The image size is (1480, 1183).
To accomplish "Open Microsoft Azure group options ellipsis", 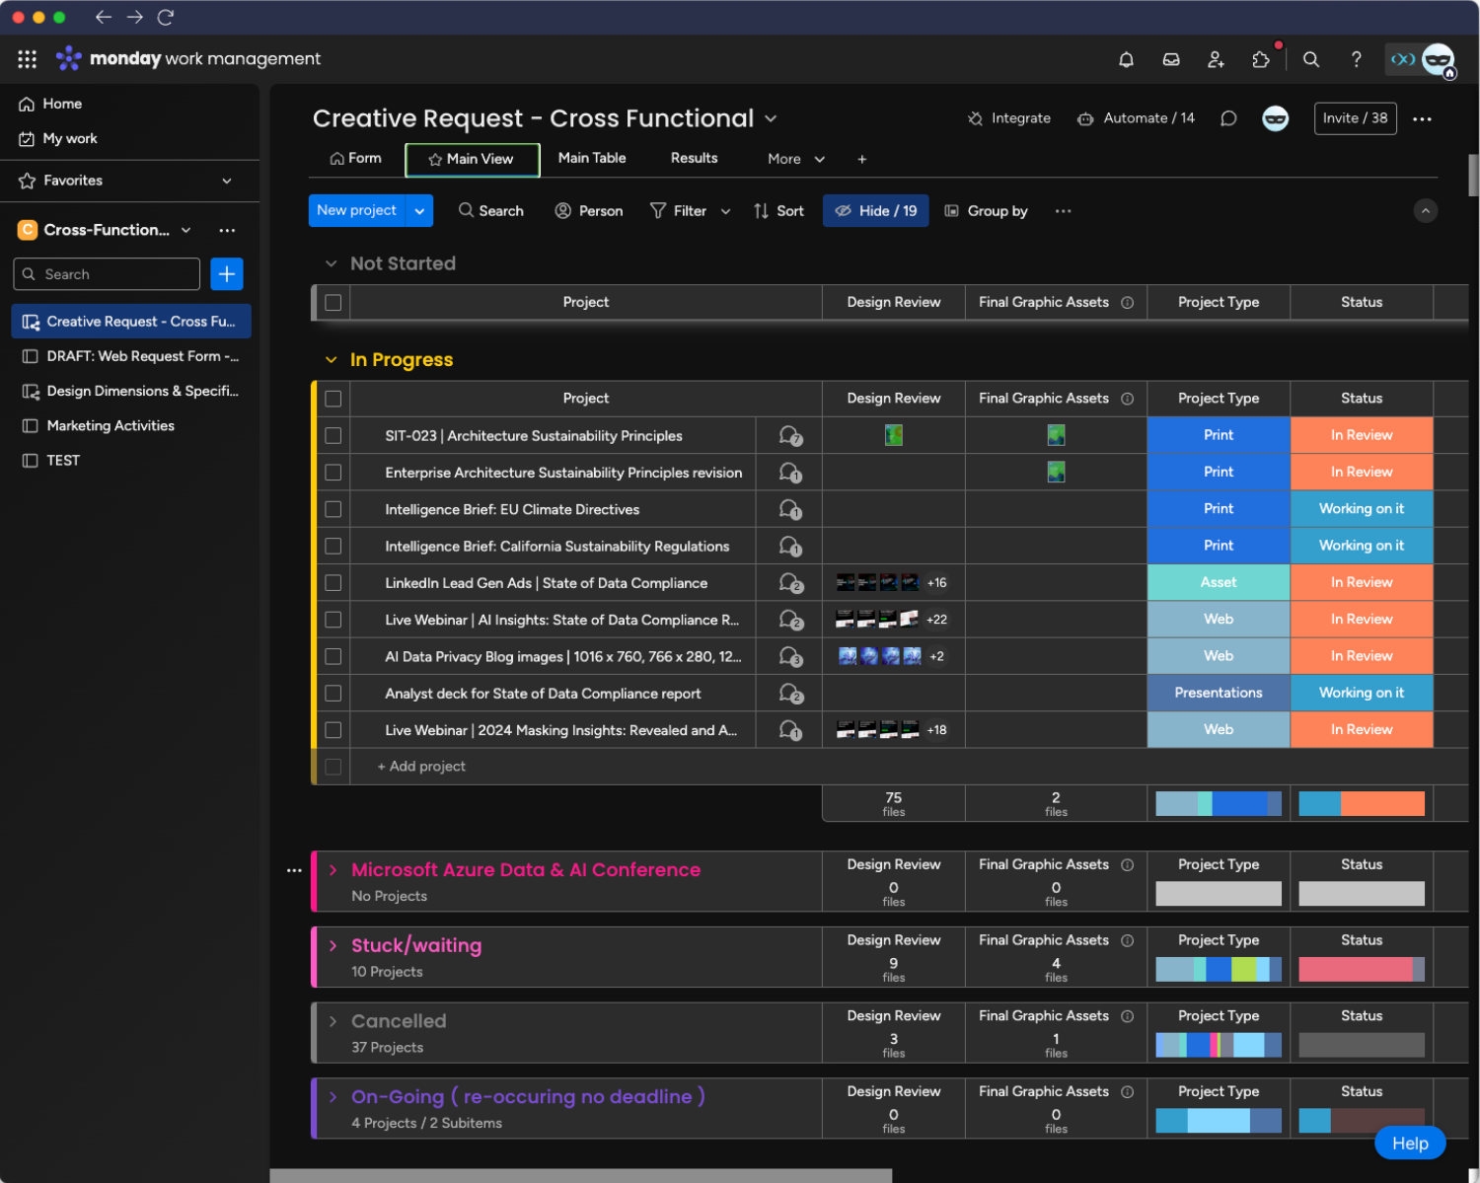I will pos(294,870).
